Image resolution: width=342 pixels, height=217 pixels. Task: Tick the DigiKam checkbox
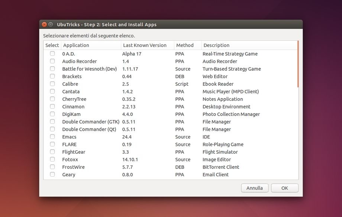pos(52,114)
